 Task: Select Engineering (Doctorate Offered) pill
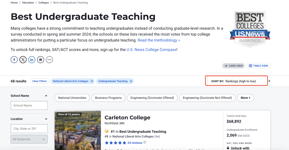tap(152, 98)
